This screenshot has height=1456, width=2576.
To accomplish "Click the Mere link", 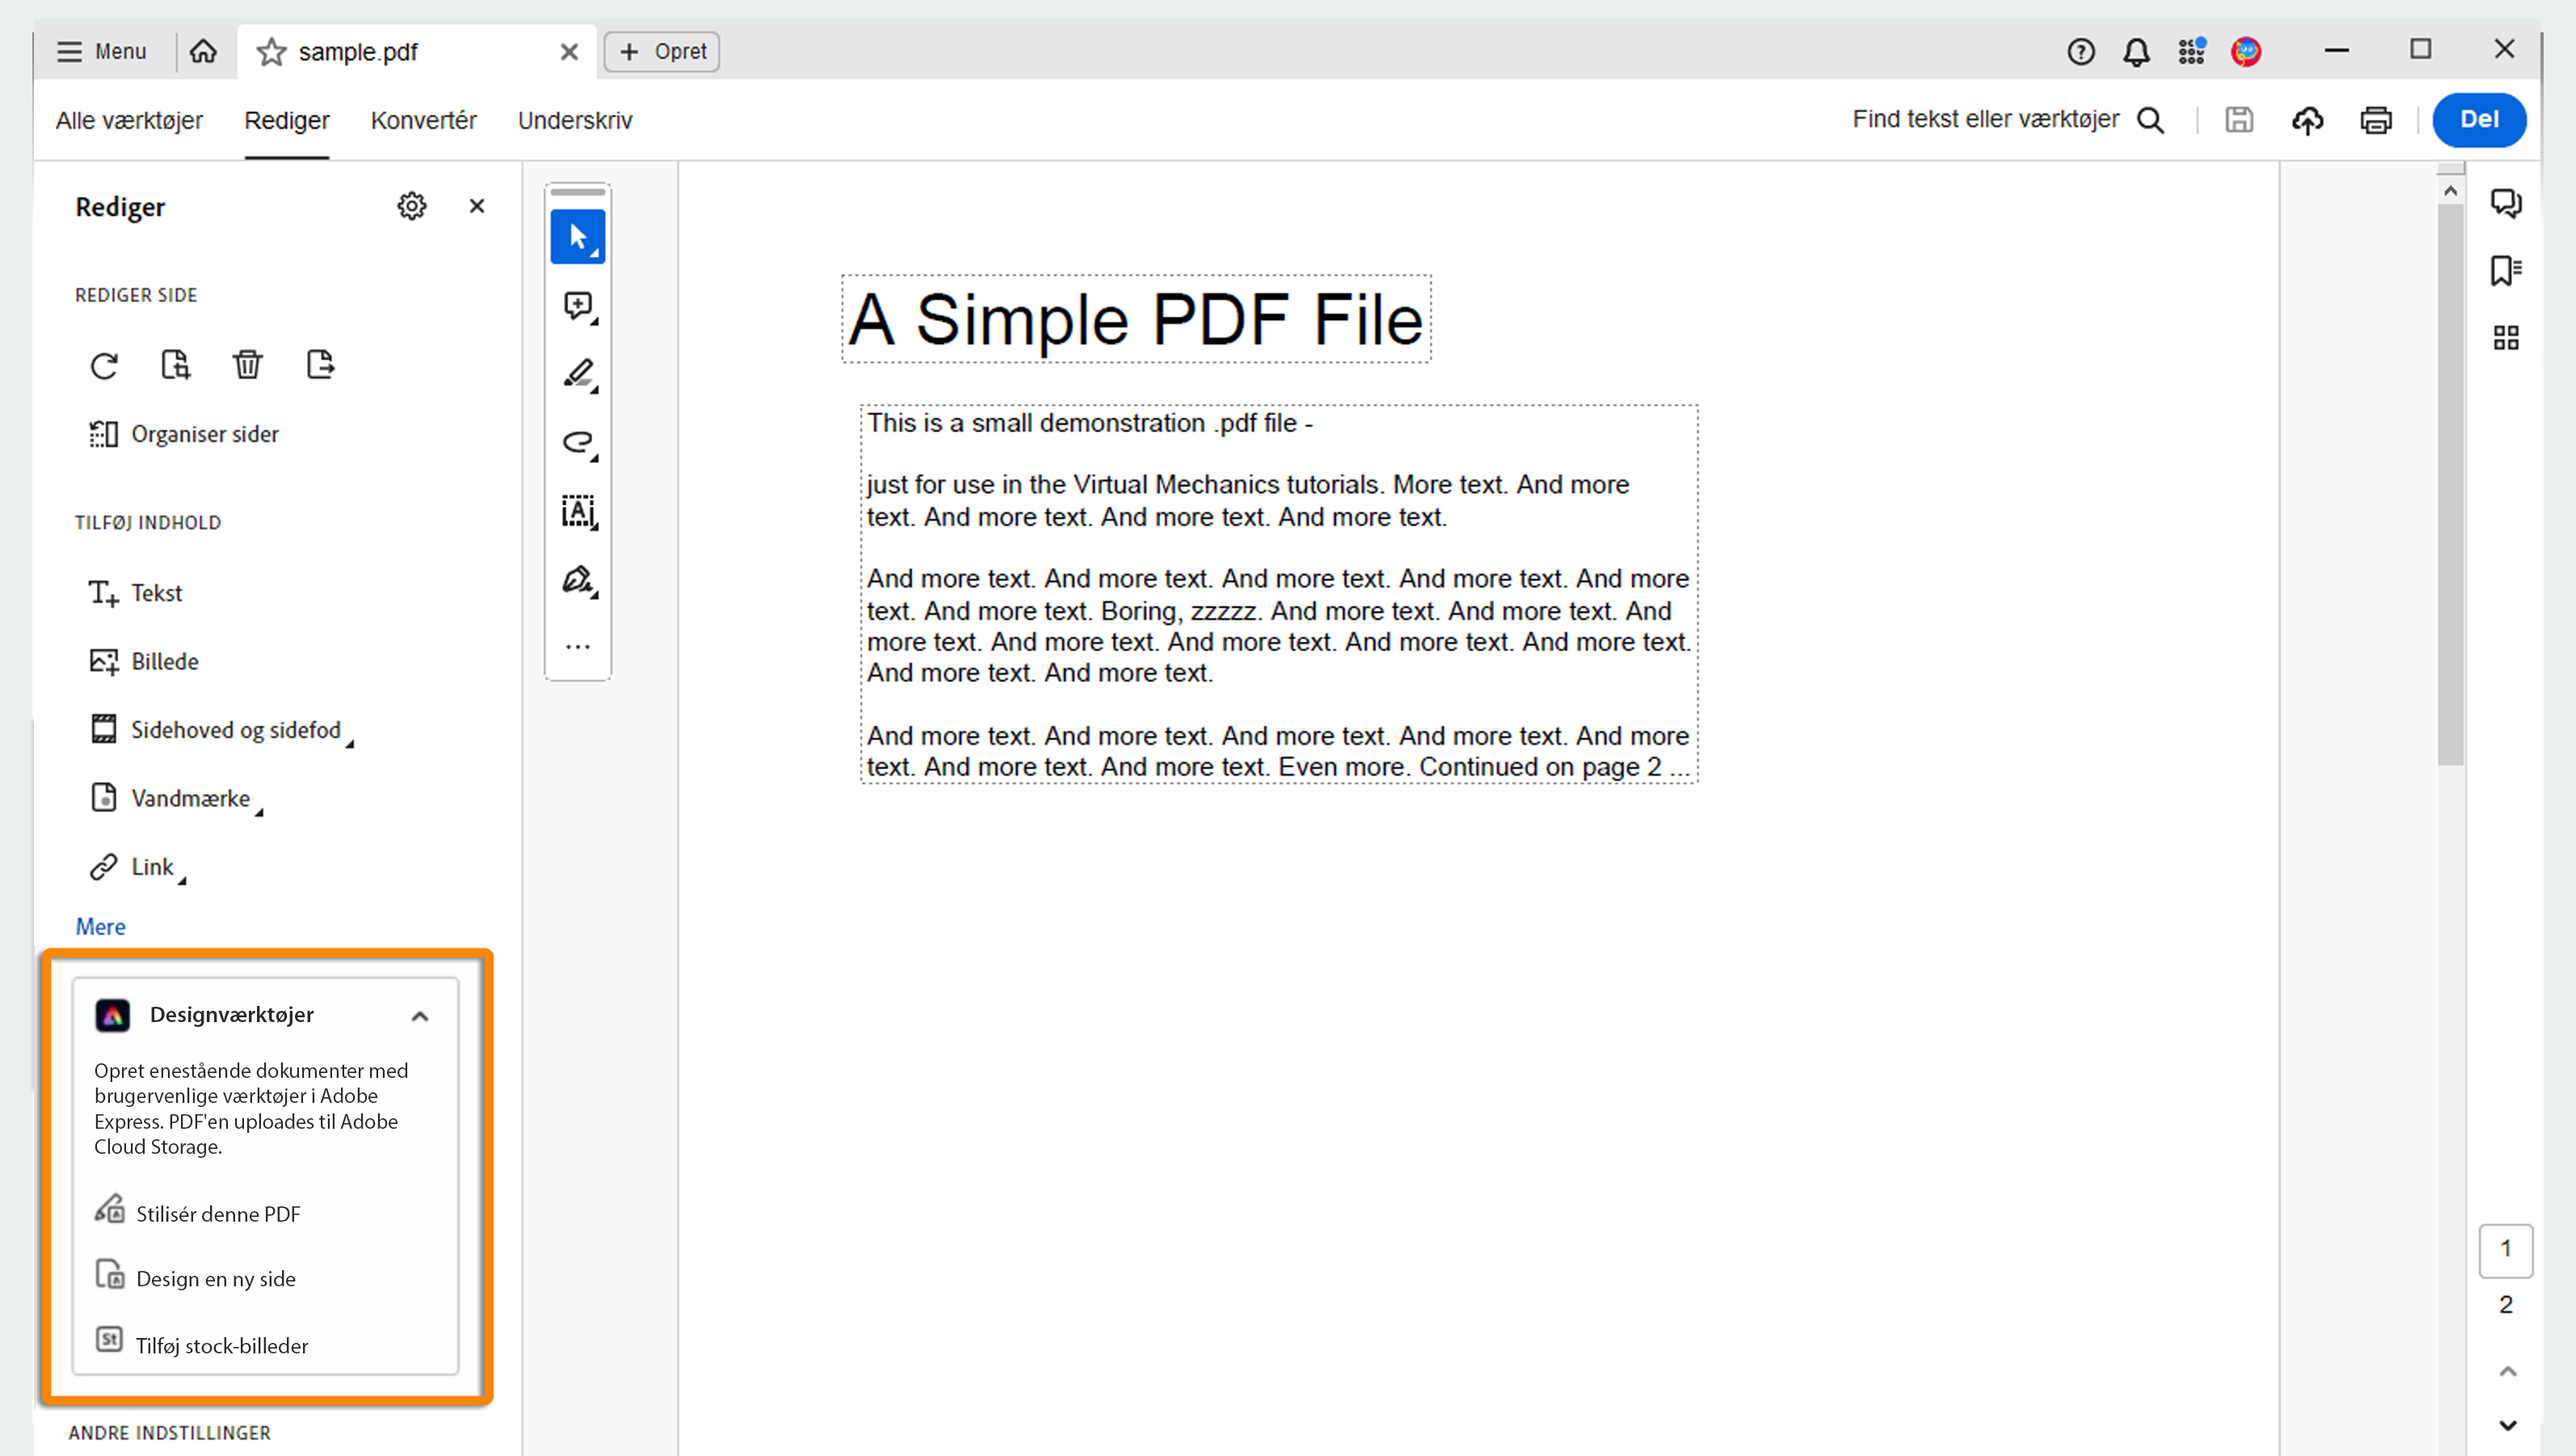I will [x=100, y=926].
